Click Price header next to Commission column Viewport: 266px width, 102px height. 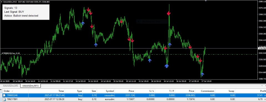pyautogui.click(x=185, y=91)
